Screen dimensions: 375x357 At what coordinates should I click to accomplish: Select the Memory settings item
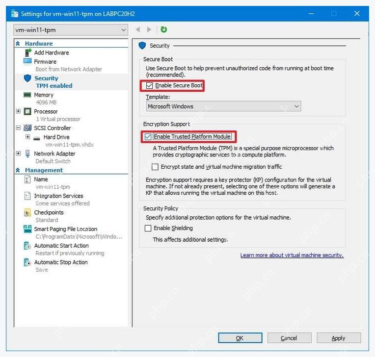(x=44, y=95)
